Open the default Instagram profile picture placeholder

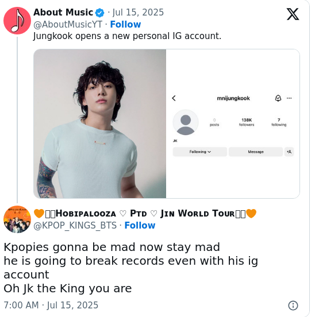click(186, 122)
